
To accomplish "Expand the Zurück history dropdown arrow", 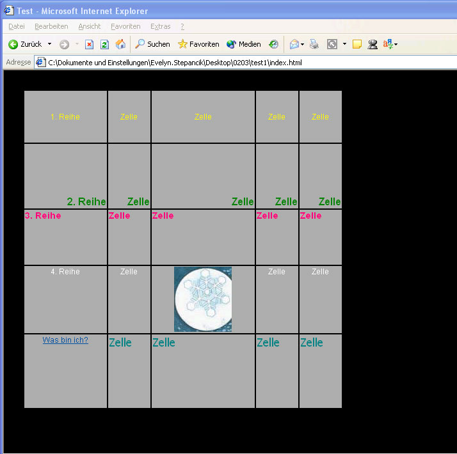I will click(x=49, y=44).
